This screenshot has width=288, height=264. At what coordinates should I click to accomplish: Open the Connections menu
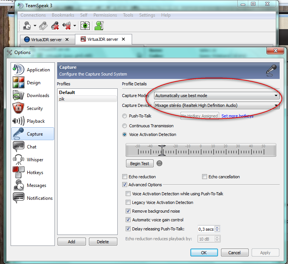(33, 15)
